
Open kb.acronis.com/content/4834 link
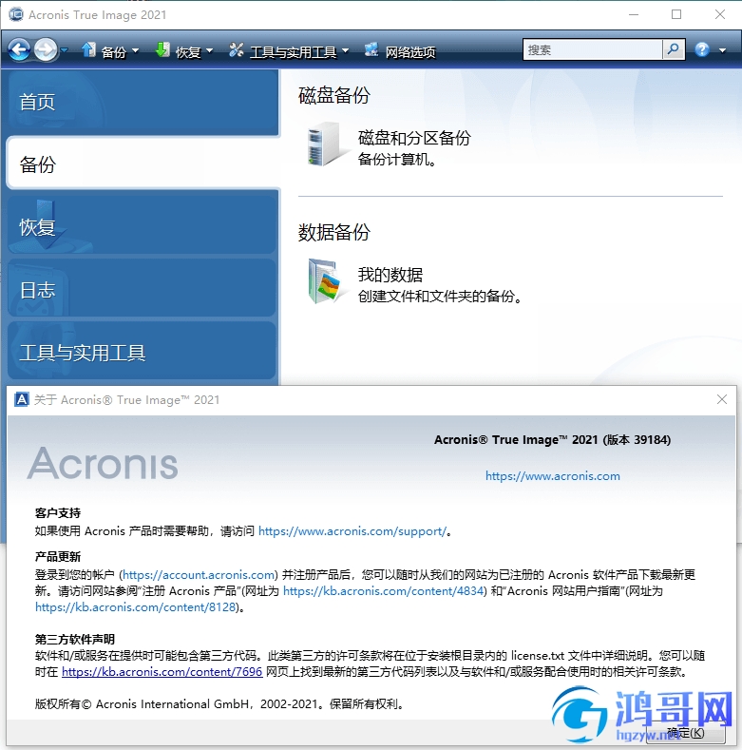(384, 590)
